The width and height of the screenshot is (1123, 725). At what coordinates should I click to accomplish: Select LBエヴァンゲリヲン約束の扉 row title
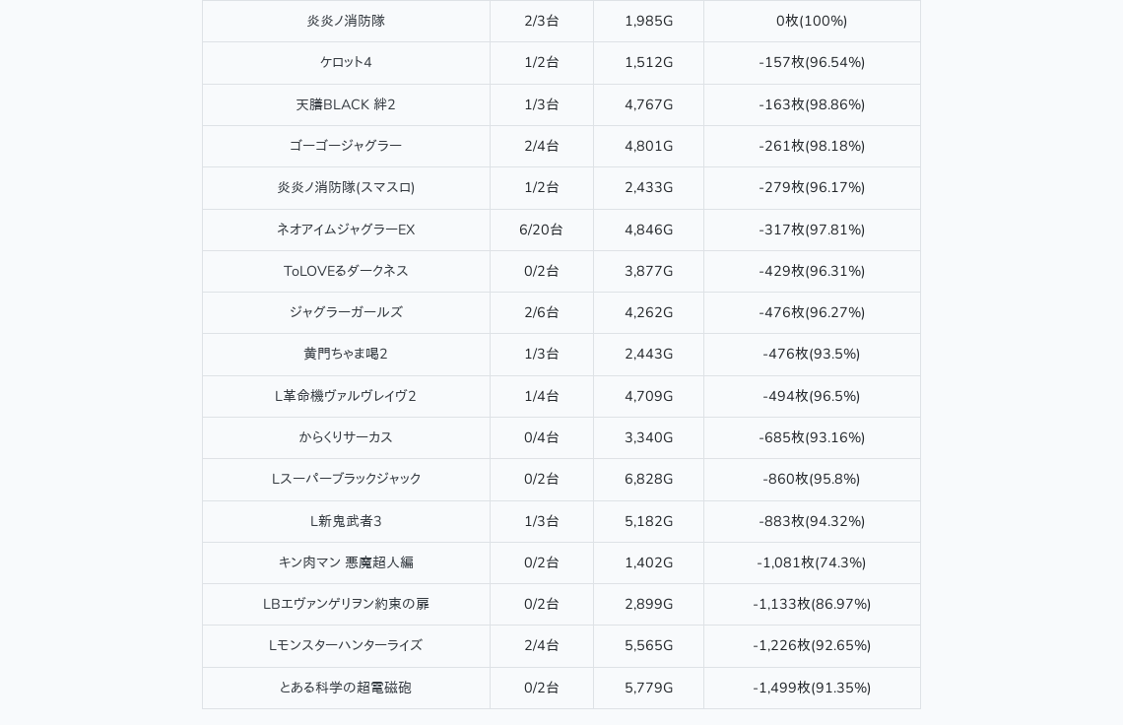346,604
